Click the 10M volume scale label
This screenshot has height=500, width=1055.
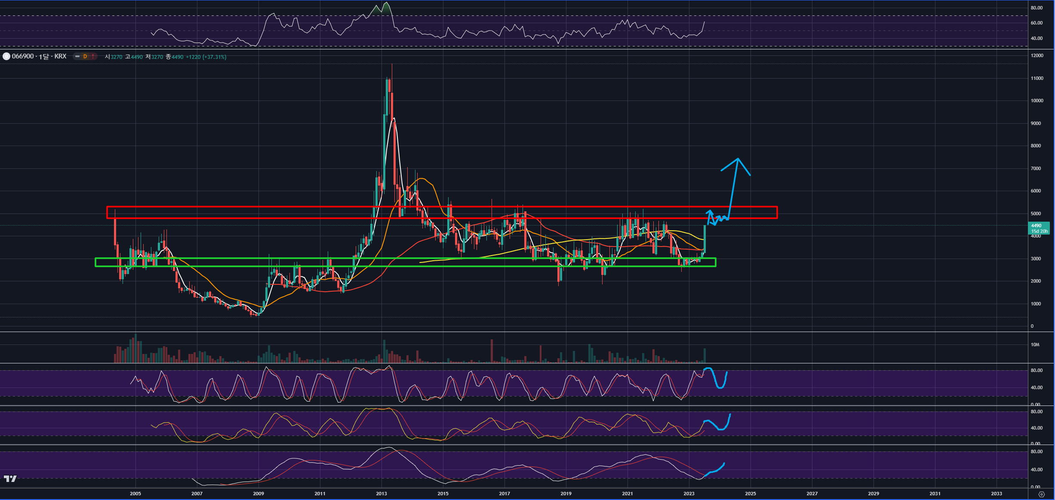(x=1035, y=345)
